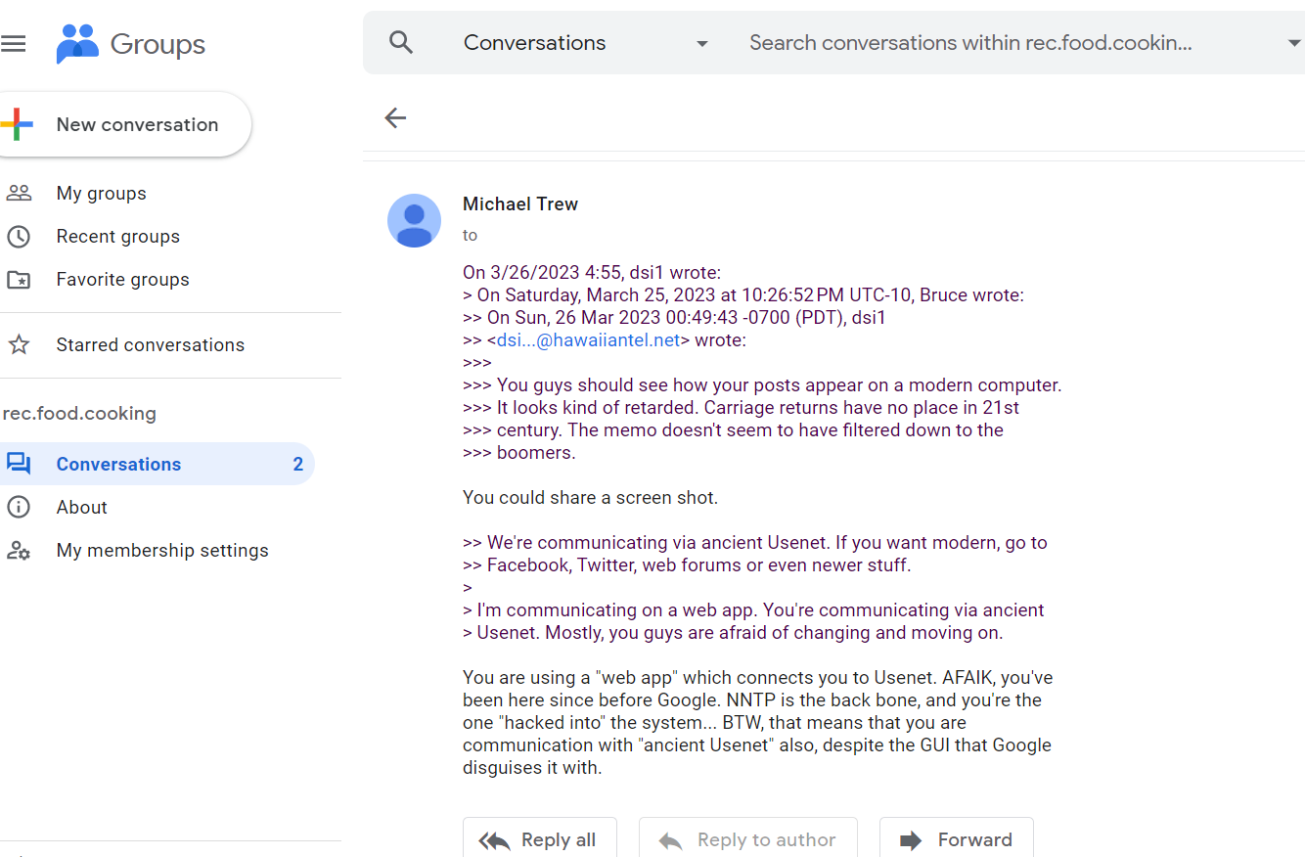Viewport: 1305px width, 857px height.
Task: Click Michael Trew's avatar picture
Action: 415,220
